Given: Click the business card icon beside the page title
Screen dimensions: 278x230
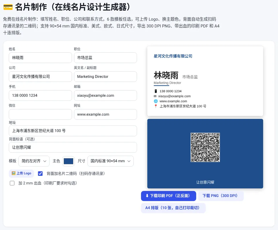Looking at the screenshot, I should [8, 7].
